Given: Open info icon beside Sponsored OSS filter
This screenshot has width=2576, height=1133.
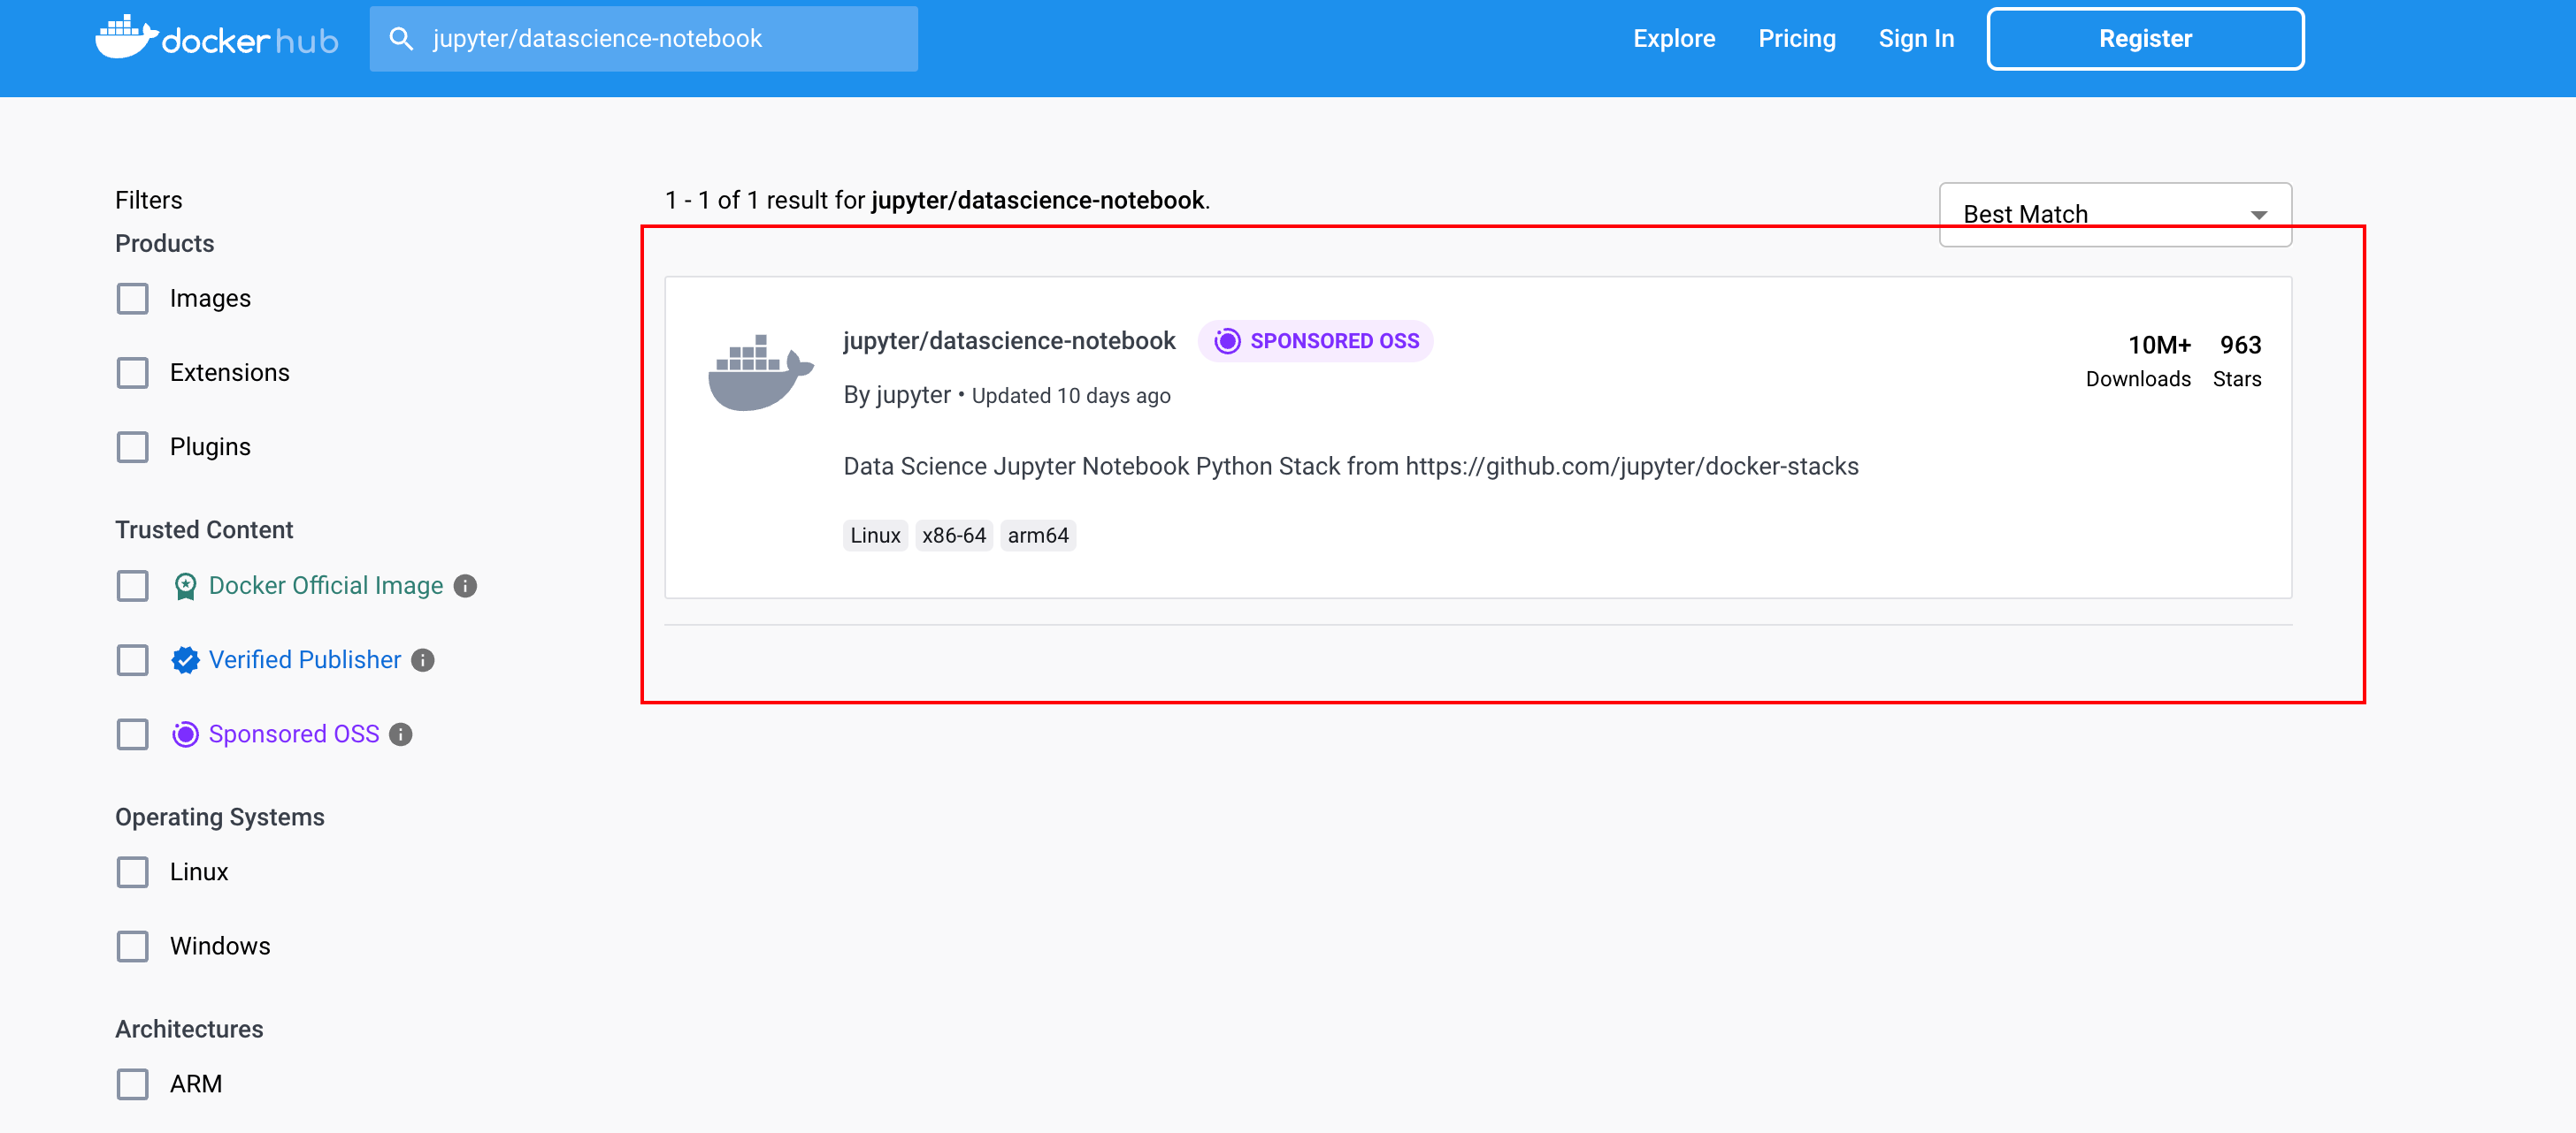Looking at the screenshot, I should [x=401, y=735].
